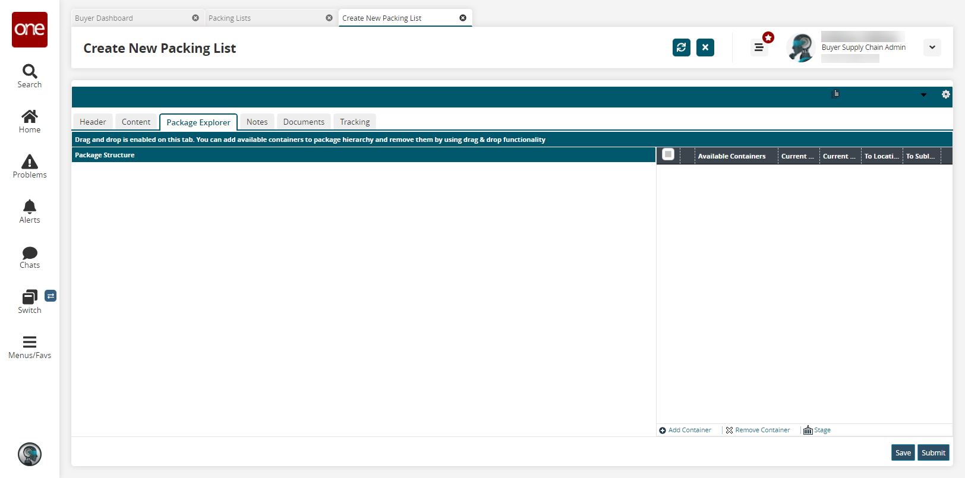Screen dimensions: 965x478
Task: Click the document icon in the teal bar
Action: coord(836,94)
